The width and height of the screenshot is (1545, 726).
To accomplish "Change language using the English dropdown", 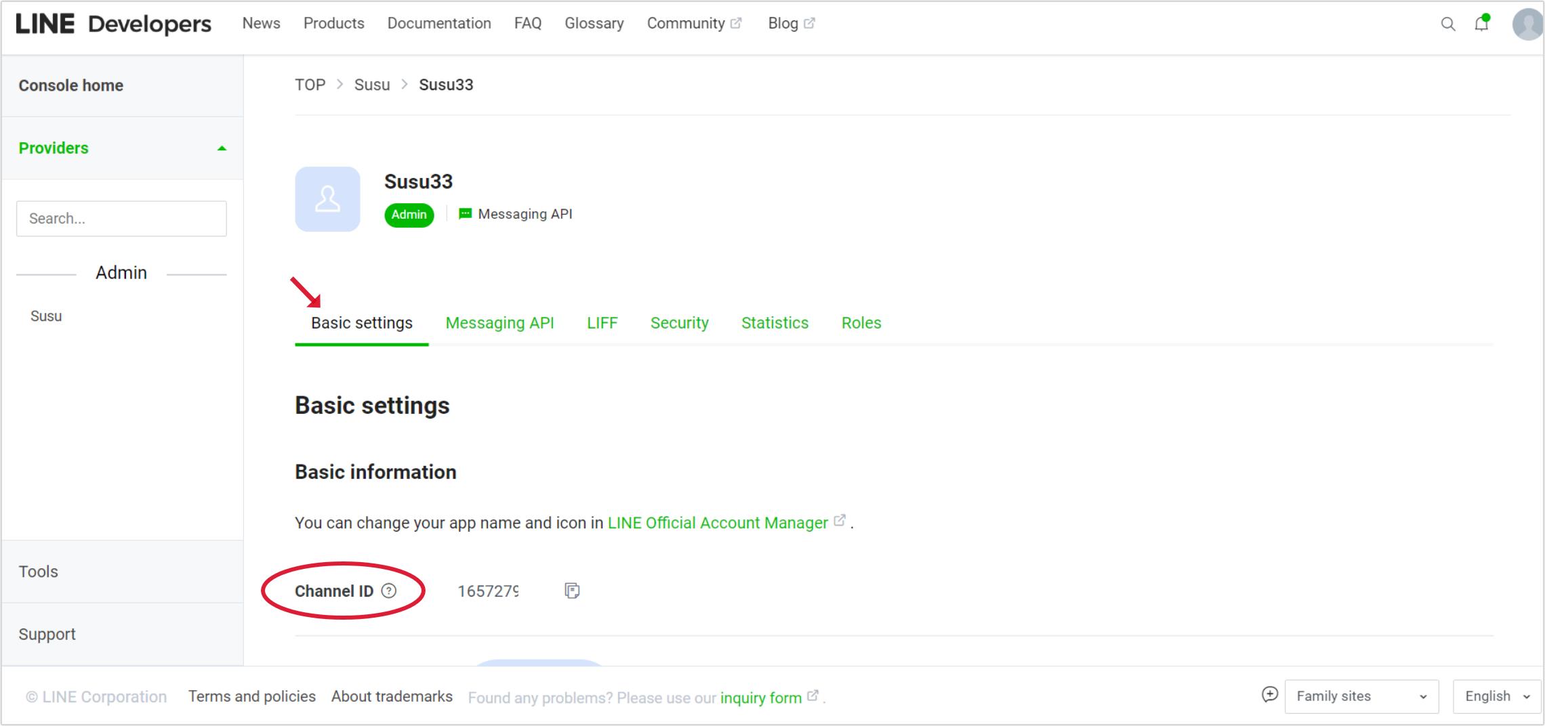I will (x=1496, y=696).
